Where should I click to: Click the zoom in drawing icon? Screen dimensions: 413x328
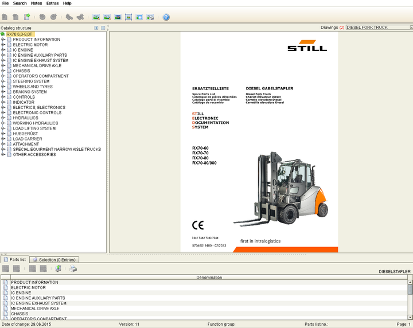pos(96,17)
